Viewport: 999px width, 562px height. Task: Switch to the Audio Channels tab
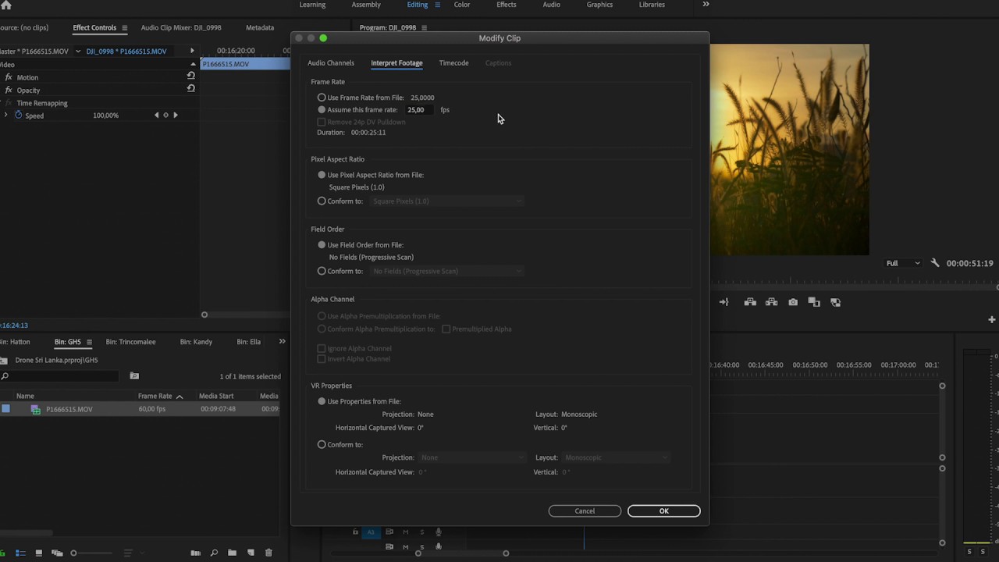point(331,62)
